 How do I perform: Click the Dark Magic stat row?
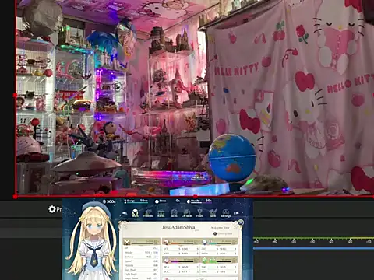(141, 270)
